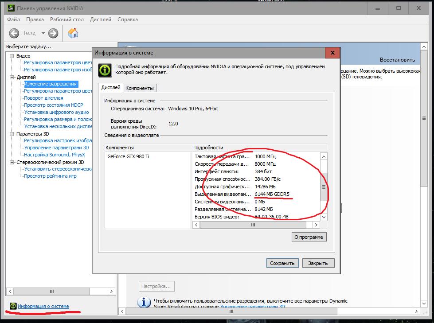This screenshot has height=323, width=434.
Task: Collapse the Стереоскопический режим 3D node
Action: coord(12,162)
